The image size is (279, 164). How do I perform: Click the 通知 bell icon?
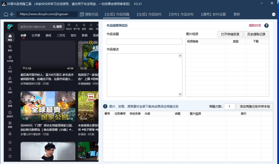pos(91,26)
